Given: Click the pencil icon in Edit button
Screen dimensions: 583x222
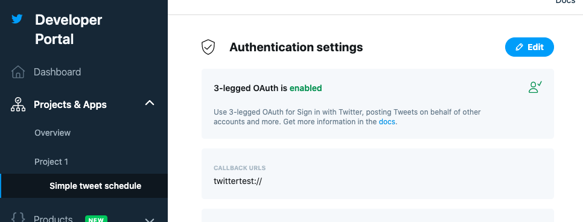Looking at the screenshot, I should [x=519, y=47].
